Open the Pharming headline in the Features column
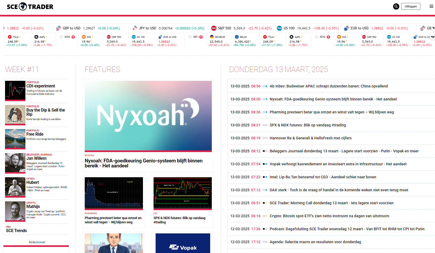Screen dimensions: 435x253 click(x=113, y=220)
